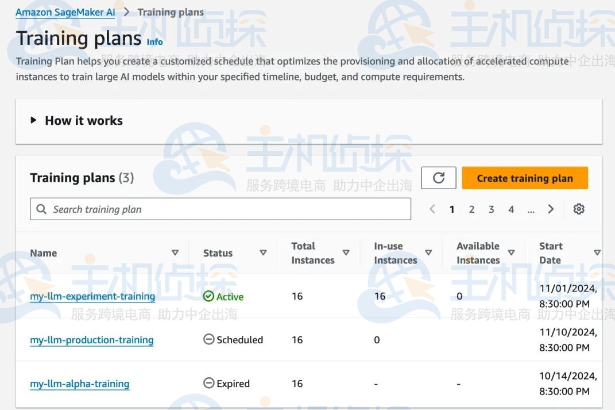Open my-llm-alpha-training plan link

click(x=80, y=384)
